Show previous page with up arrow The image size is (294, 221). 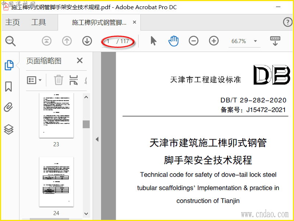click(67, 41)
